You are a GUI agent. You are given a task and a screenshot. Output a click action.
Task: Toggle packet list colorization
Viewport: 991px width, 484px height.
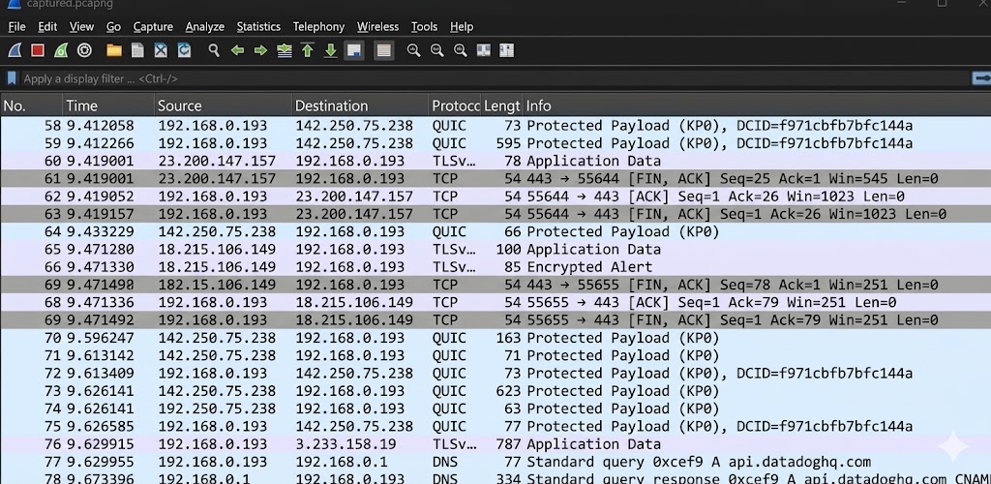(x=383, y=50)
